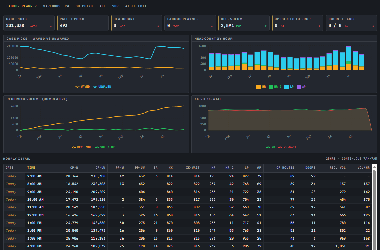The width and height of the screenshot is (380, 250).
Task: Click the Pallet Picks value 493
Action: tap(64, 26)
